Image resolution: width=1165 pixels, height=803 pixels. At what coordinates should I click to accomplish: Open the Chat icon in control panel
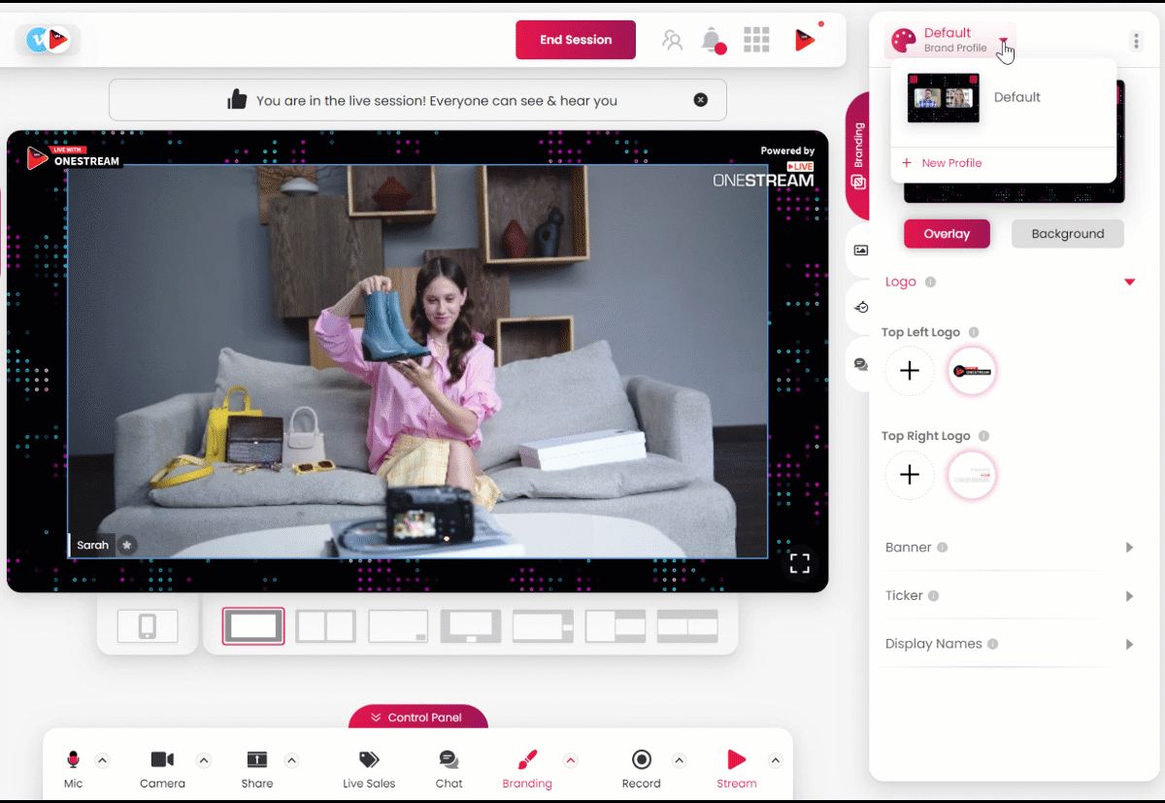click(449, 760)
